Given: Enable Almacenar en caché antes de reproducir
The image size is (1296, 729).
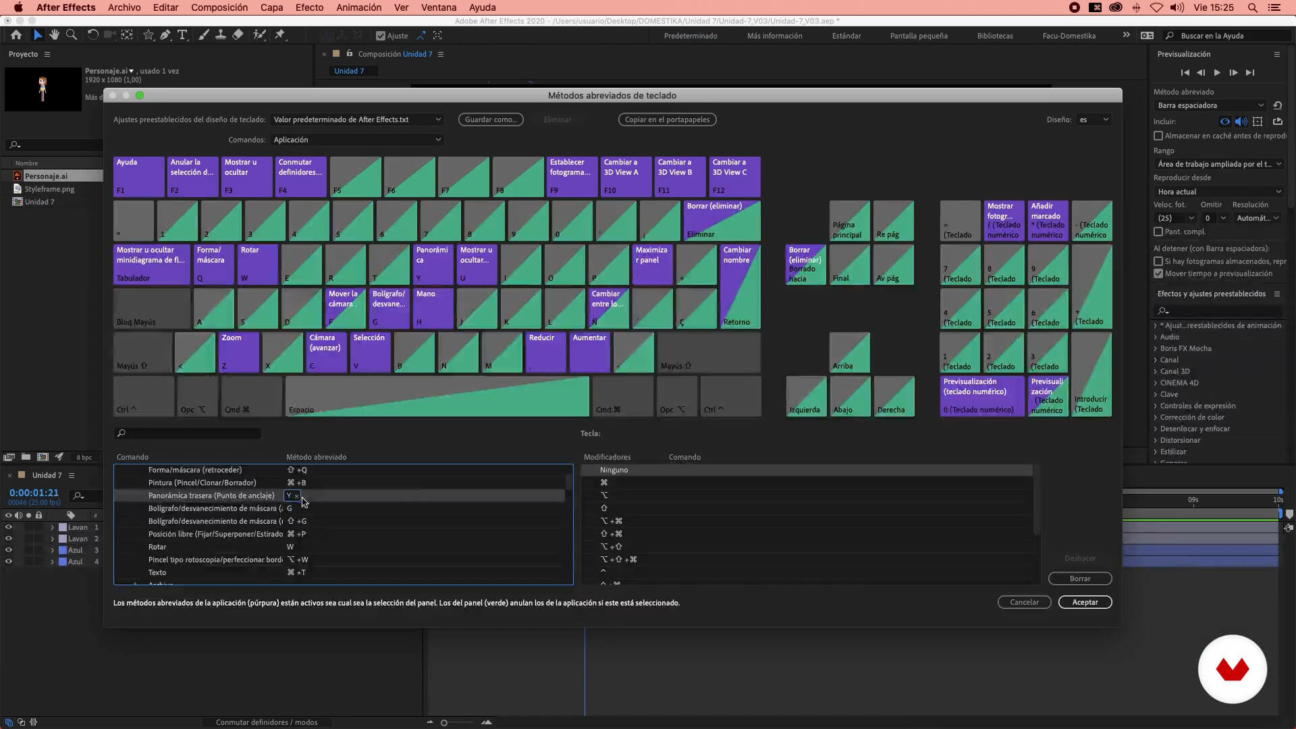Looking at the screenshot, I should (x=1158, y=136).
